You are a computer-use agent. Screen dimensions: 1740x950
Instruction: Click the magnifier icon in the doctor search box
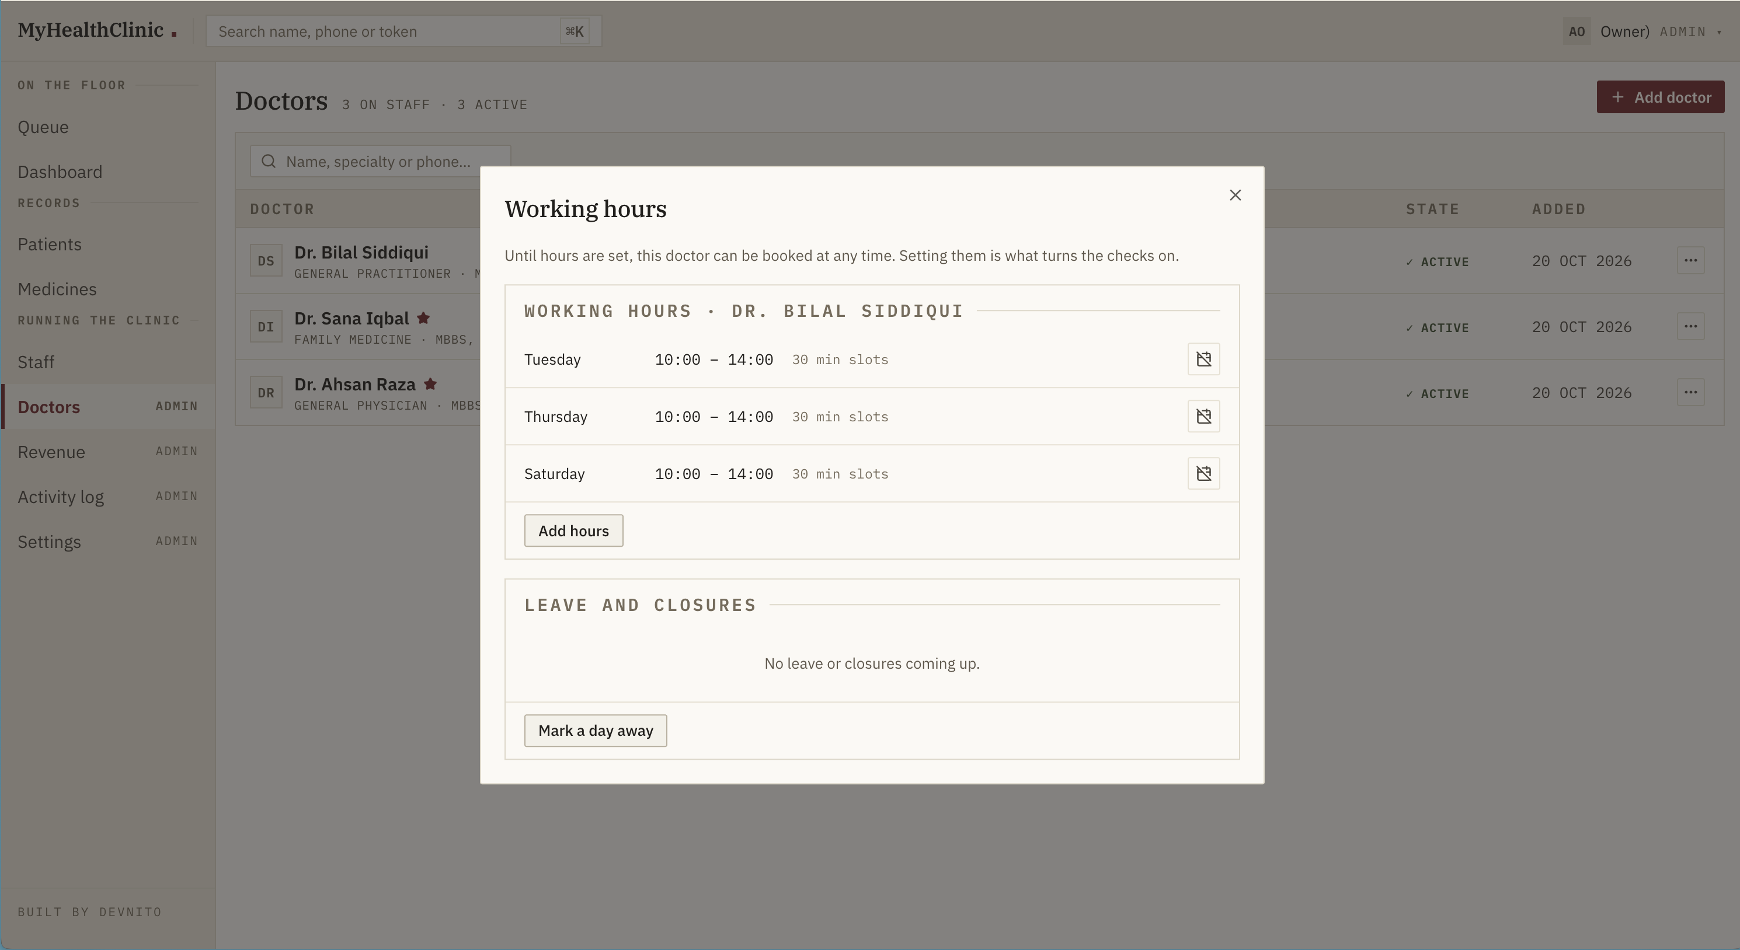point(269,162)
